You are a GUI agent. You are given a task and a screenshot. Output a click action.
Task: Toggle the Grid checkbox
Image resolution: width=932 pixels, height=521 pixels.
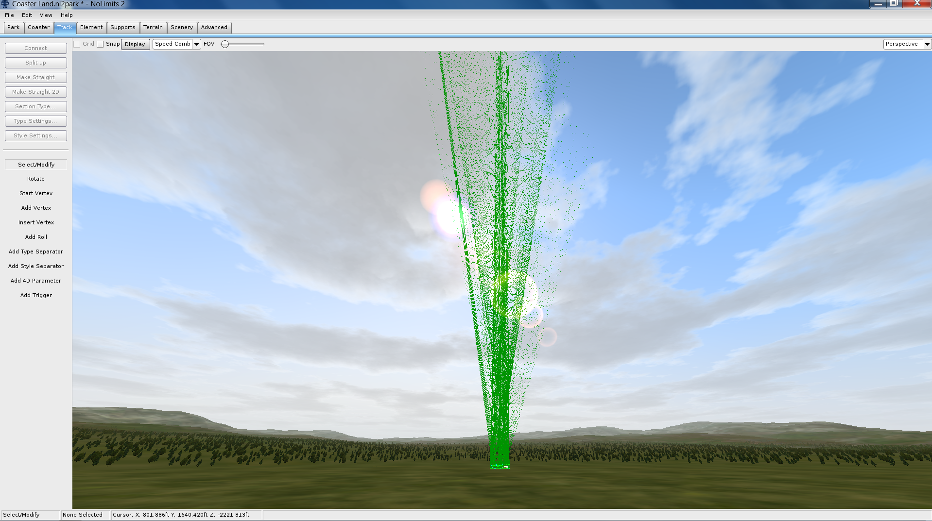tap(77, 44)
